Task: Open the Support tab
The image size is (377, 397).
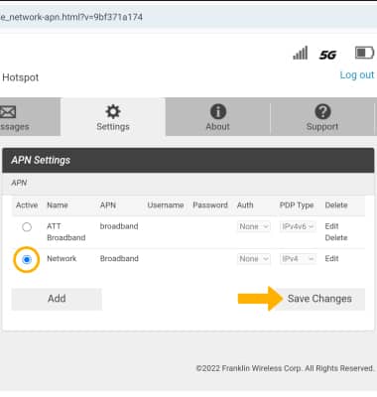Action: coord(322,117)
